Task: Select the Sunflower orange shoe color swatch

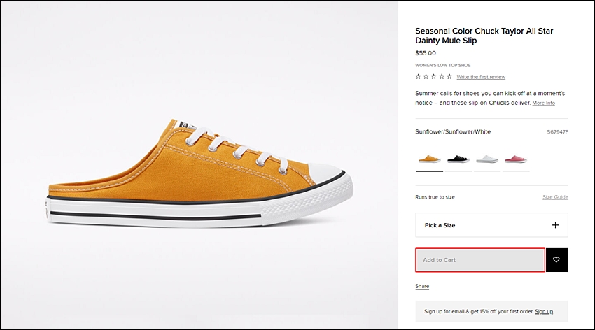Action: (x=430, y=159)
